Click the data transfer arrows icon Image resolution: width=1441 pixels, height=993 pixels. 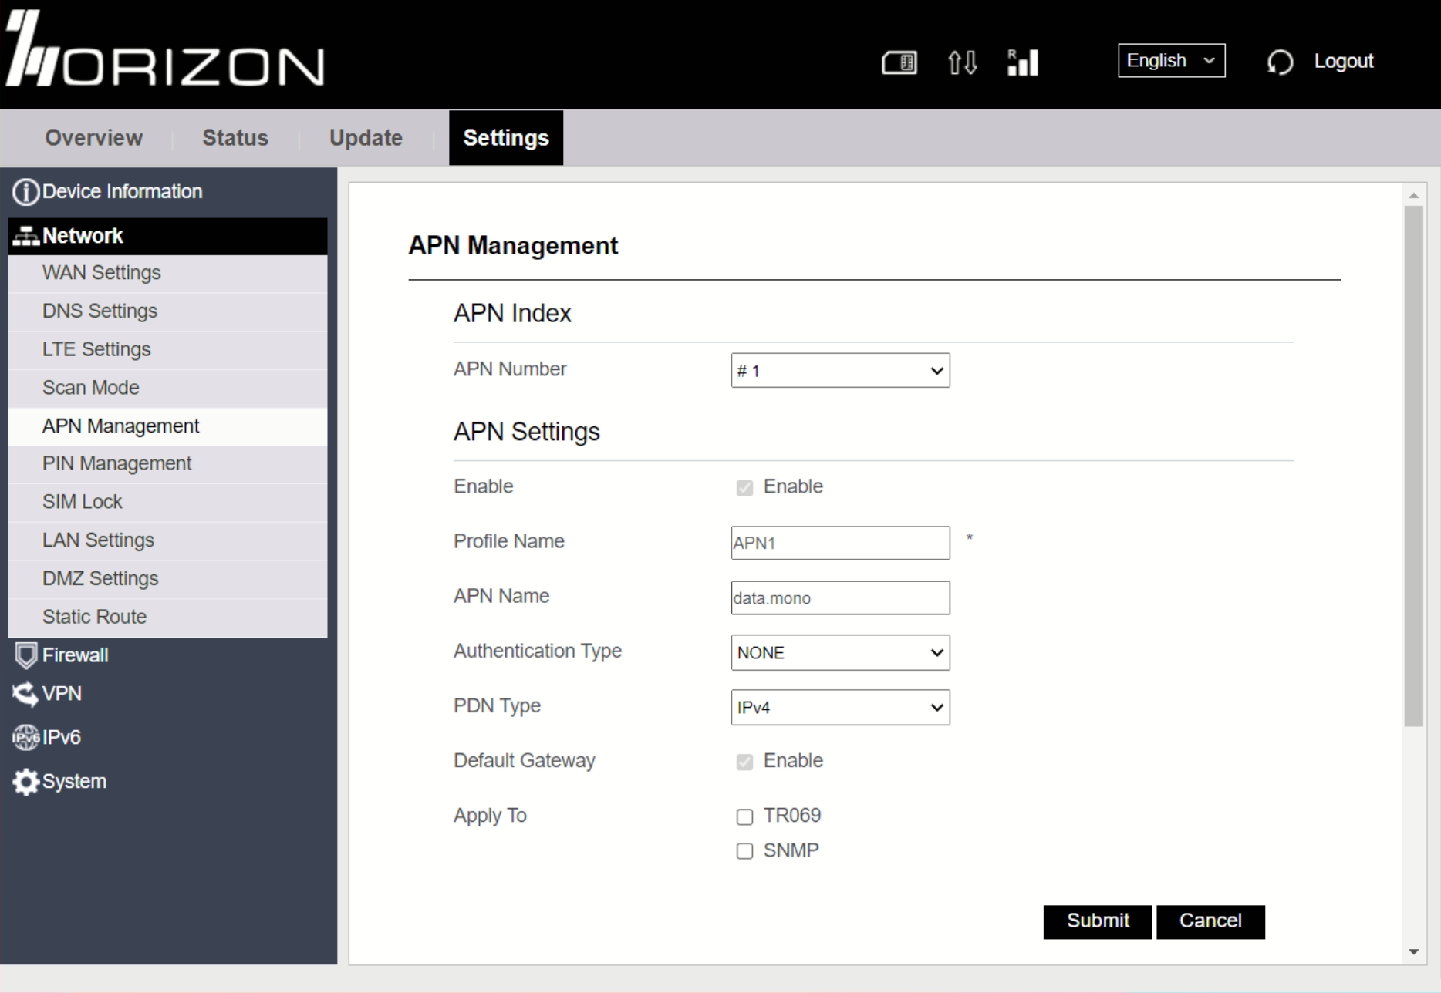click(962, 62)
